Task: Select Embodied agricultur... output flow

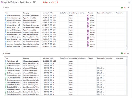Action: 14,82
